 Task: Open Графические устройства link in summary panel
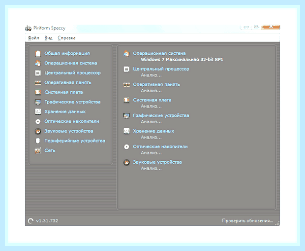coord(161,116)
